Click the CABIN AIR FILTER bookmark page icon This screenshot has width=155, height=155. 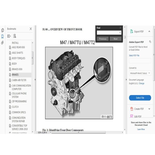10,80
